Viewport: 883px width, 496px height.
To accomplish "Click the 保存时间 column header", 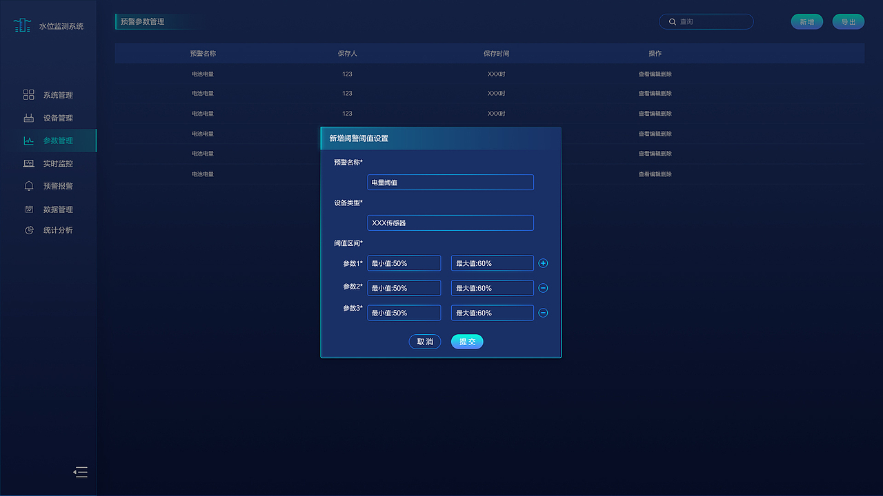I will [496, 54].
